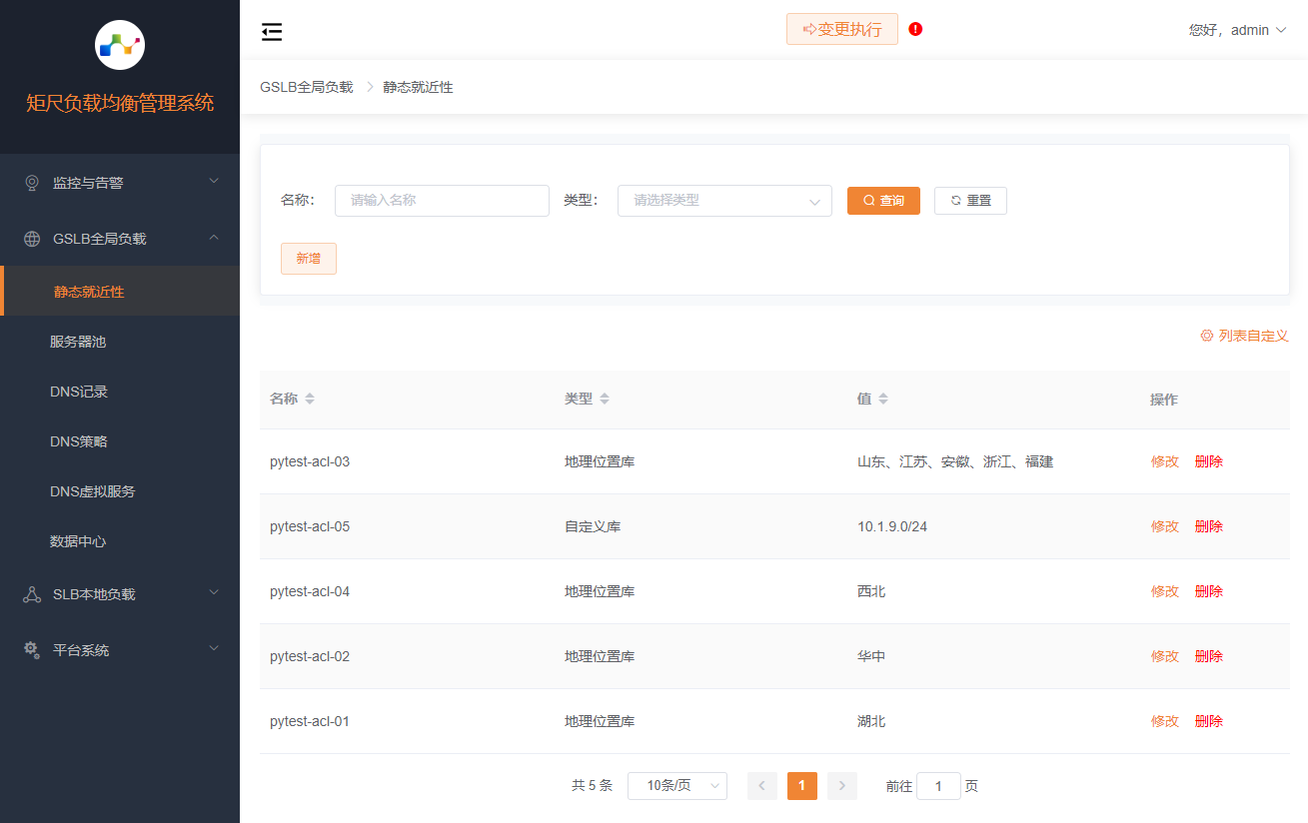The height and width of the screenshot is (823, 1308).
Task: Open 列表自定义 via the gear icon
Action: coord(1207,336)
